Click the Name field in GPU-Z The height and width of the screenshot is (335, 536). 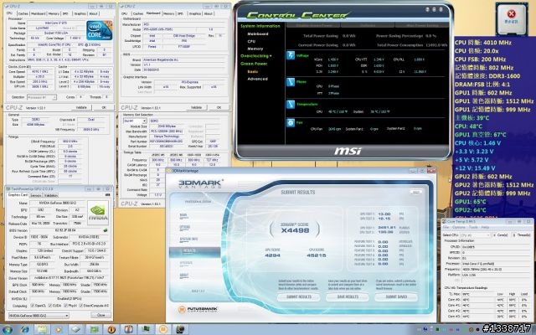click(x=57, y=203)
